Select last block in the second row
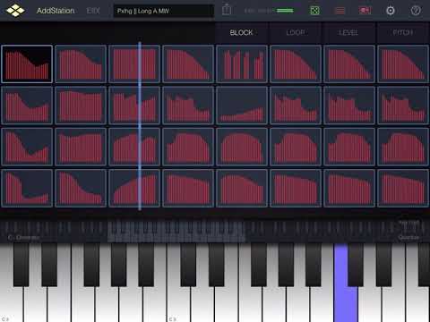 pos(403,106)
